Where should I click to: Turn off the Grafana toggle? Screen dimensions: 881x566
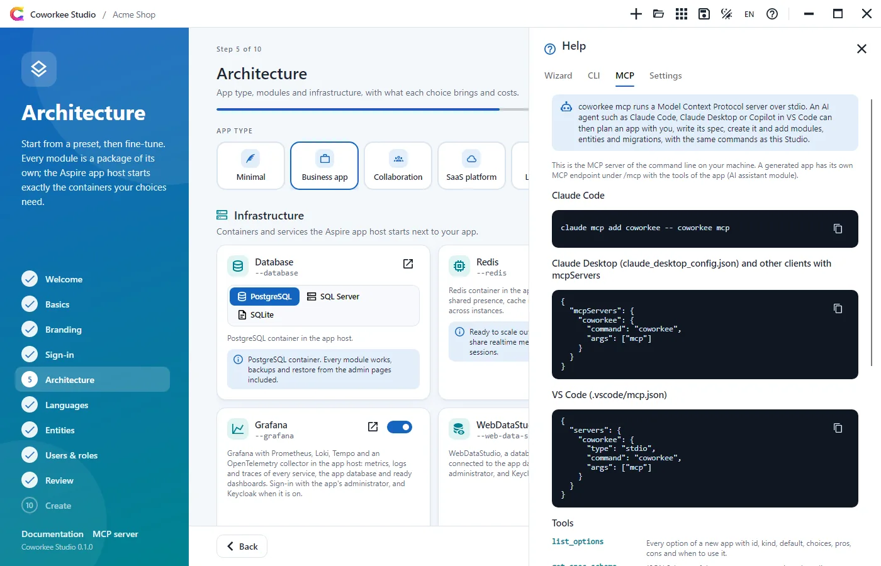(x=400, y=427)
